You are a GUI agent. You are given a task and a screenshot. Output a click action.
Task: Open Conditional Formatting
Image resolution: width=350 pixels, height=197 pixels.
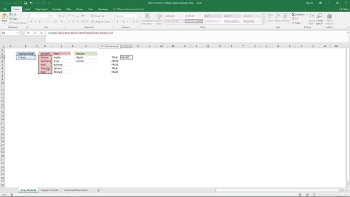[147, 19]
